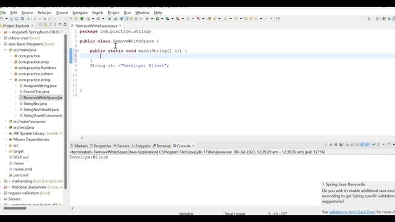Open the Project menu

(x=114, y=12)
